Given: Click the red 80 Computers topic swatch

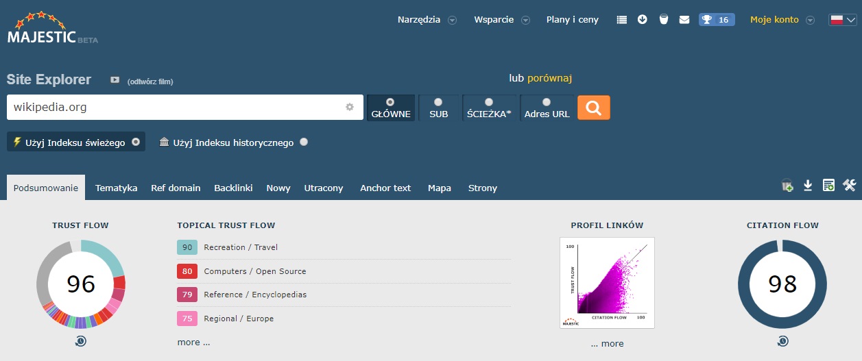Looking at the screenshot, I should (187, 271).
